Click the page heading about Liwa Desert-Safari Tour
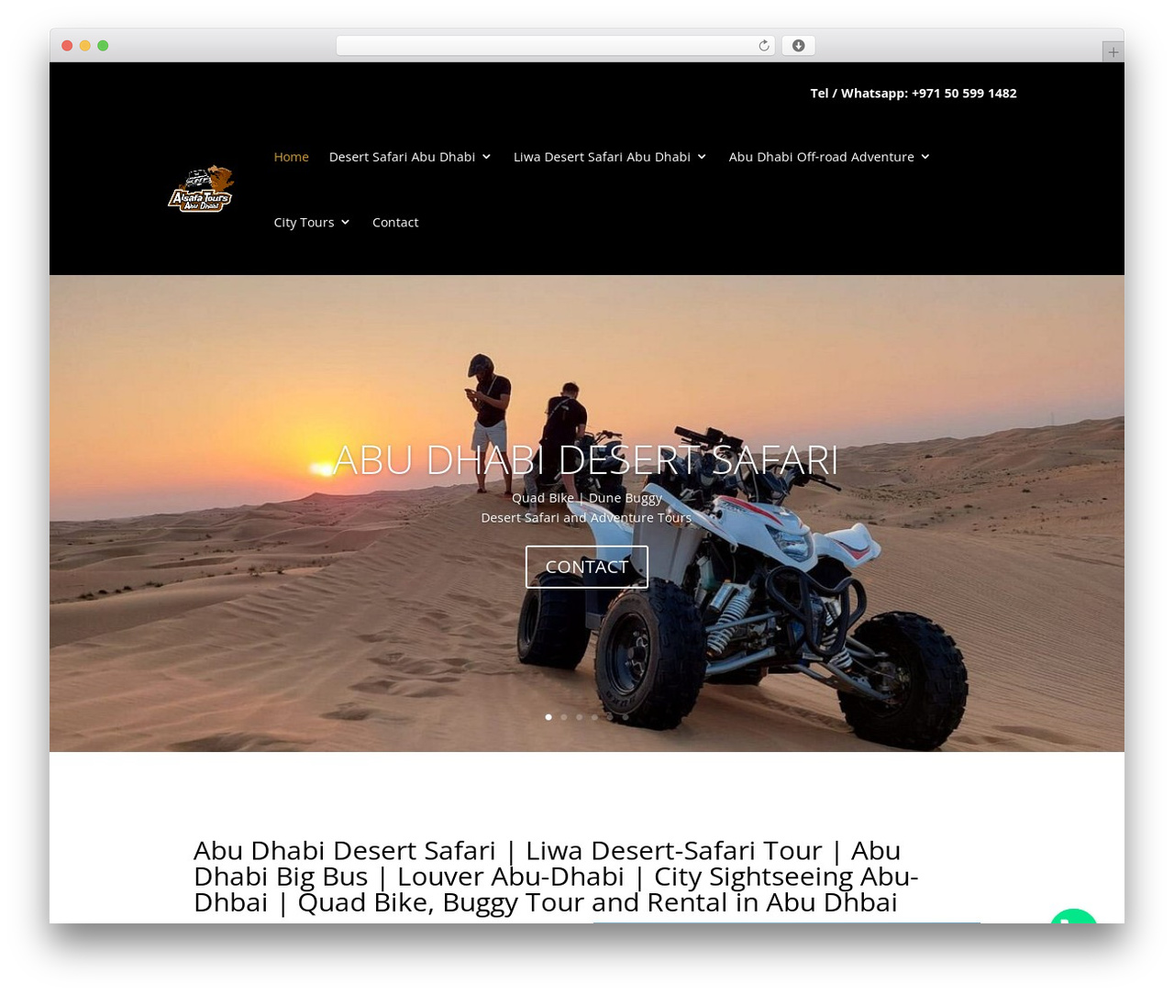 coord(556,877)
